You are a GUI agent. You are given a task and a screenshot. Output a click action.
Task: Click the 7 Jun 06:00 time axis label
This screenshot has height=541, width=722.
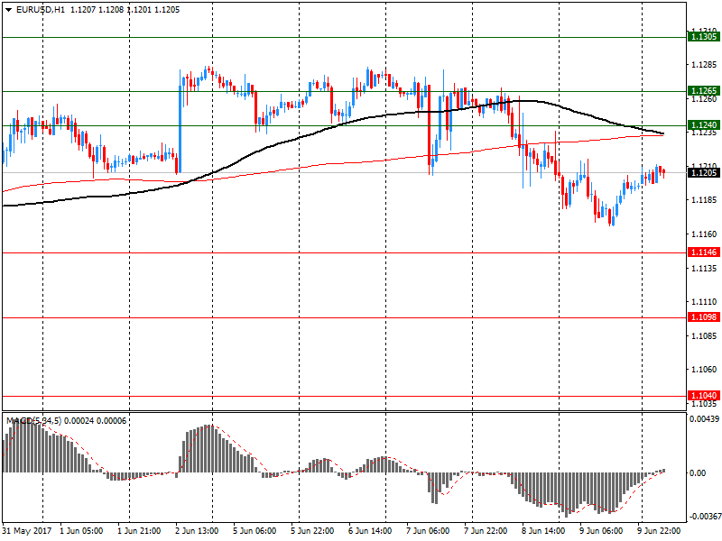click(427, 531)
